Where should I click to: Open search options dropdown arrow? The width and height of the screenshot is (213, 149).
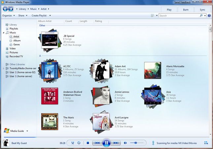205,15
